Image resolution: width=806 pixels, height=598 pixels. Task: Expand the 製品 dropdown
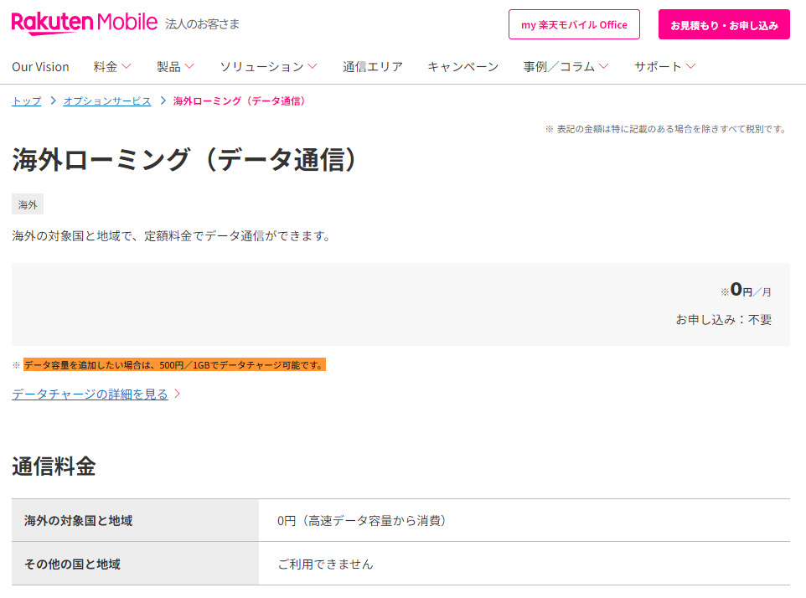tap(175, 67)
